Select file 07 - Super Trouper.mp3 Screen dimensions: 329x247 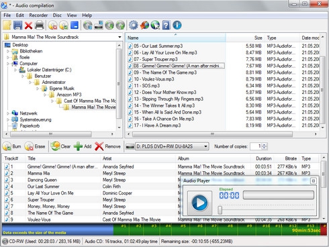(156, 59)
